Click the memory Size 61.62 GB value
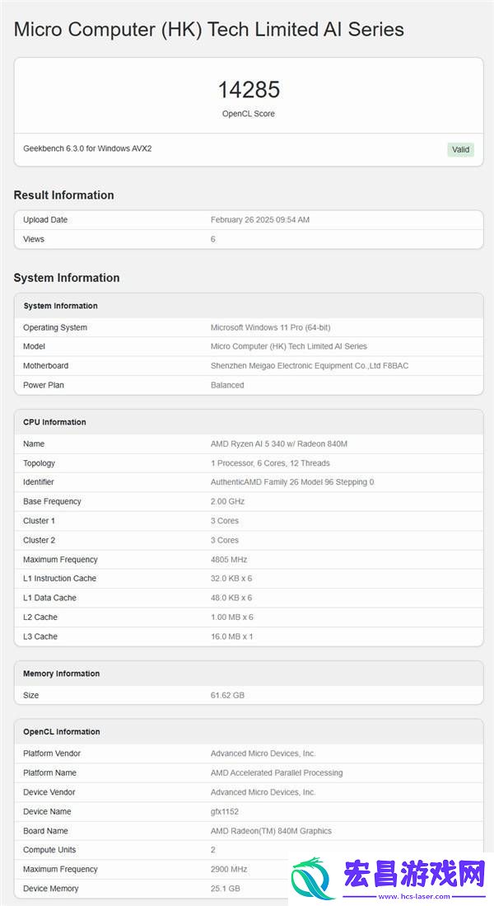 pyautogui.click(x=227, y=695)
